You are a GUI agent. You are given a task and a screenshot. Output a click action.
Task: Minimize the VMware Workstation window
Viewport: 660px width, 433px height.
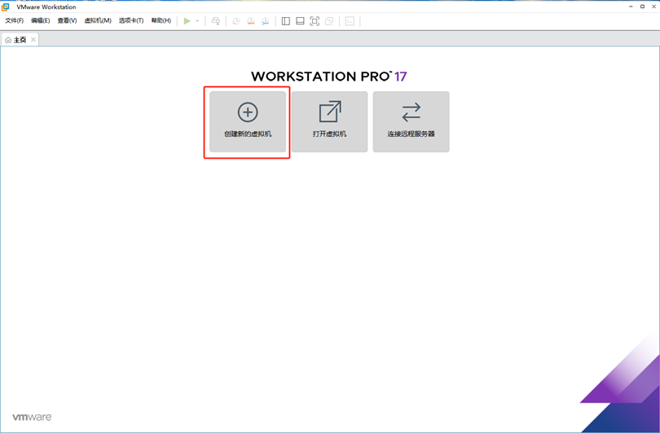[x=631, y=7]
